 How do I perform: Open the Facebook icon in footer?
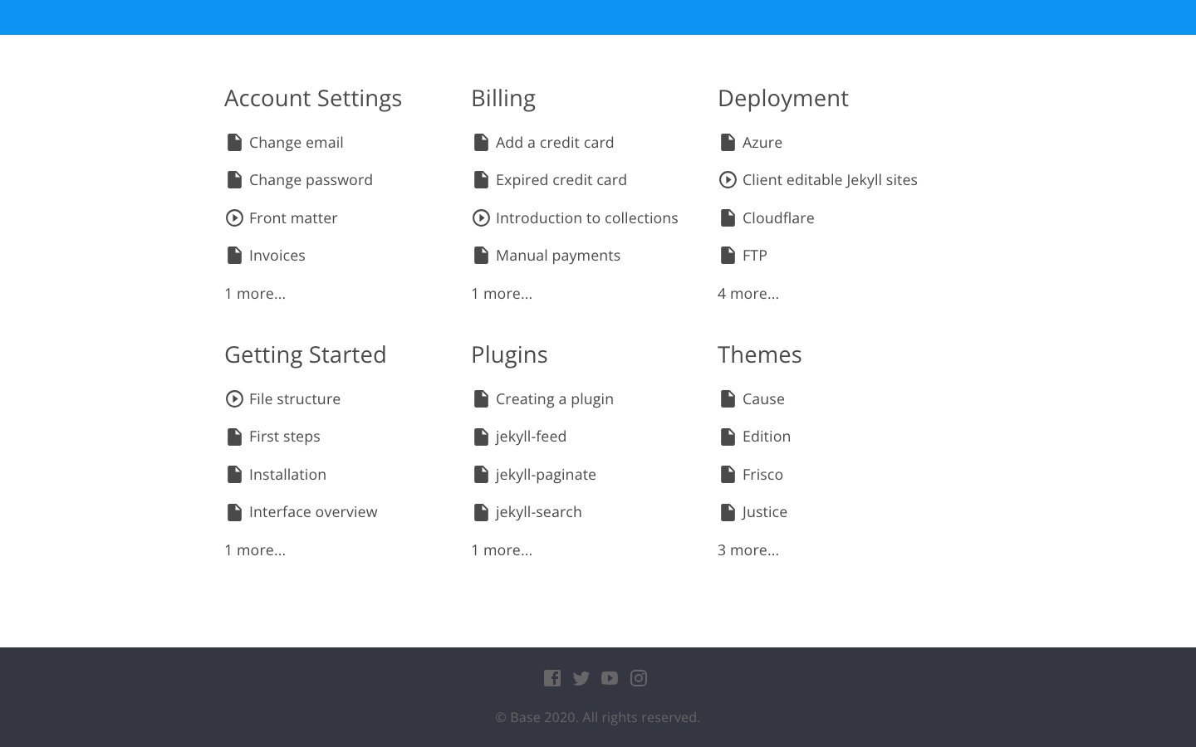pos(552,678)
